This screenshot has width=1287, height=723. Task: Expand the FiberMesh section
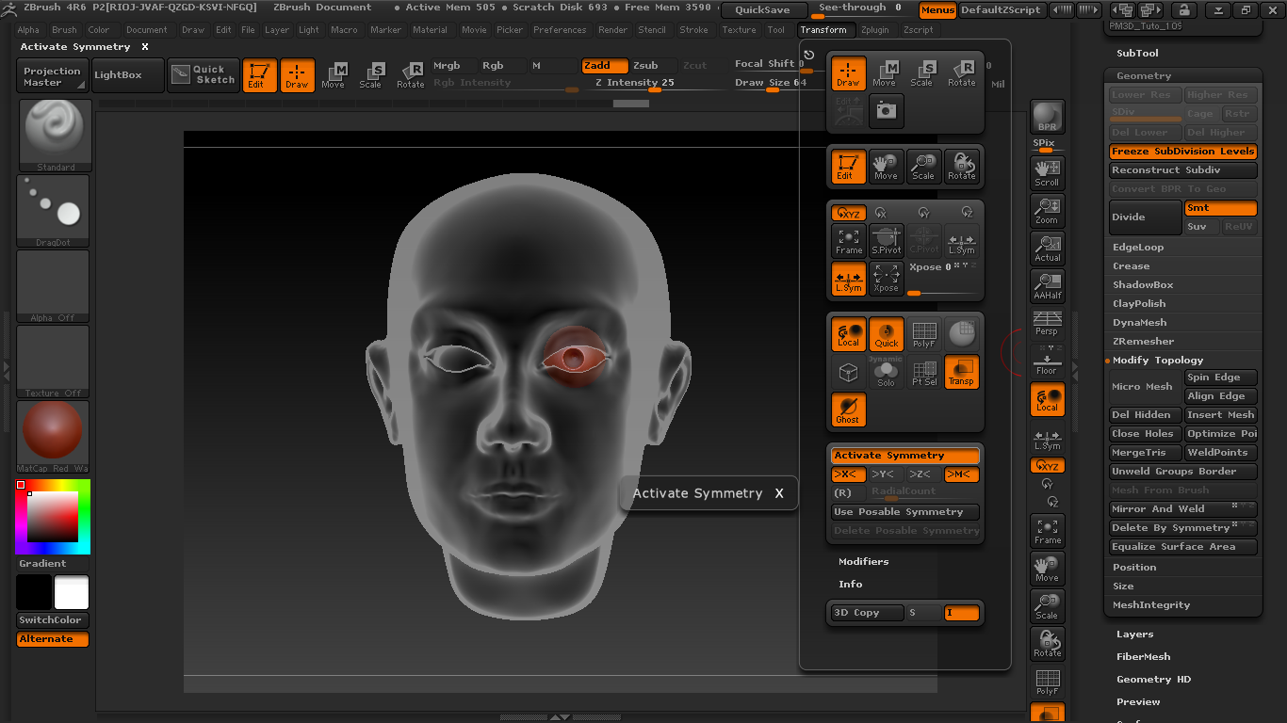(1143, 657)
